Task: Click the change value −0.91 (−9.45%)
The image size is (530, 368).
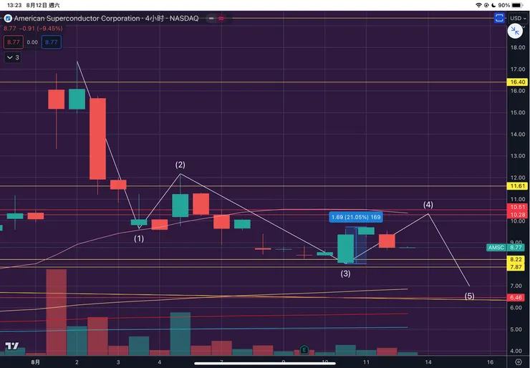Action: click(x=41, y=29)
